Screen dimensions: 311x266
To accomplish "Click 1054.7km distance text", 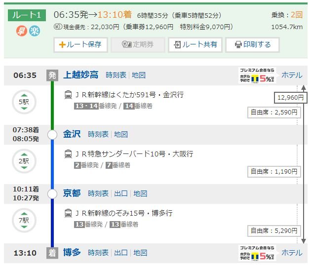I will point(287,27).
